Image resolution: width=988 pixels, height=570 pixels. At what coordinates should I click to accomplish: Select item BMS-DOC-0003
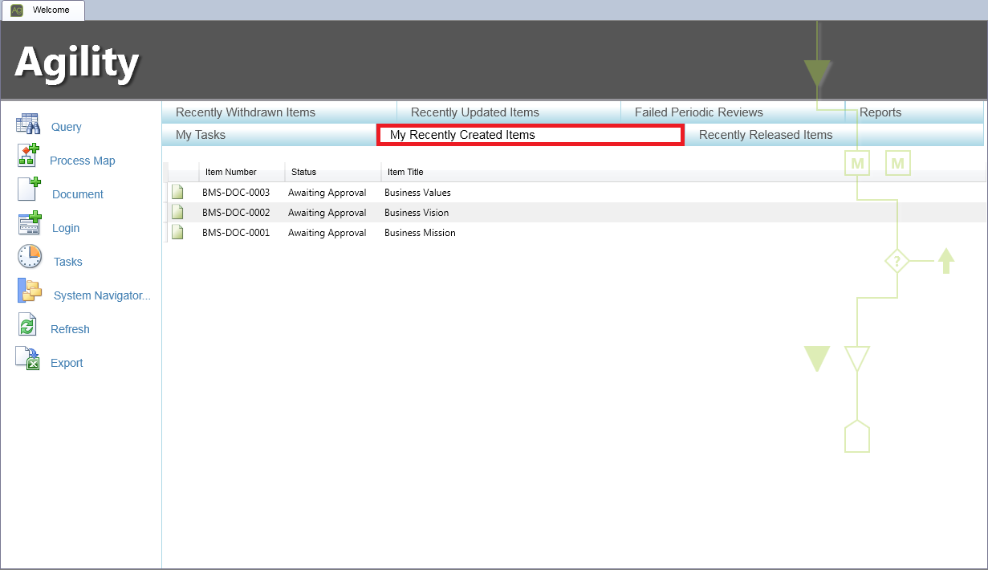tap(236, 193)
